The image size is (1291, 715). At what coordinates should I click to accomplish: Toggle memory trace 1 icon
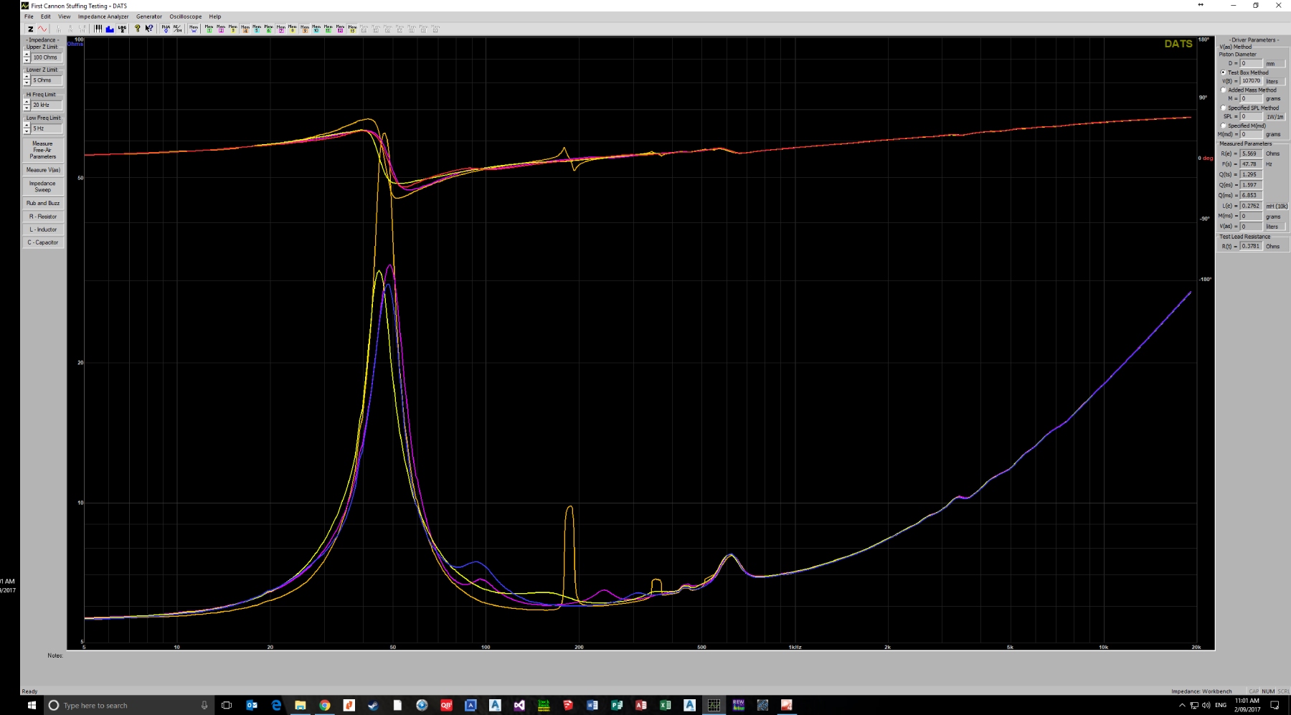point(209,29)
